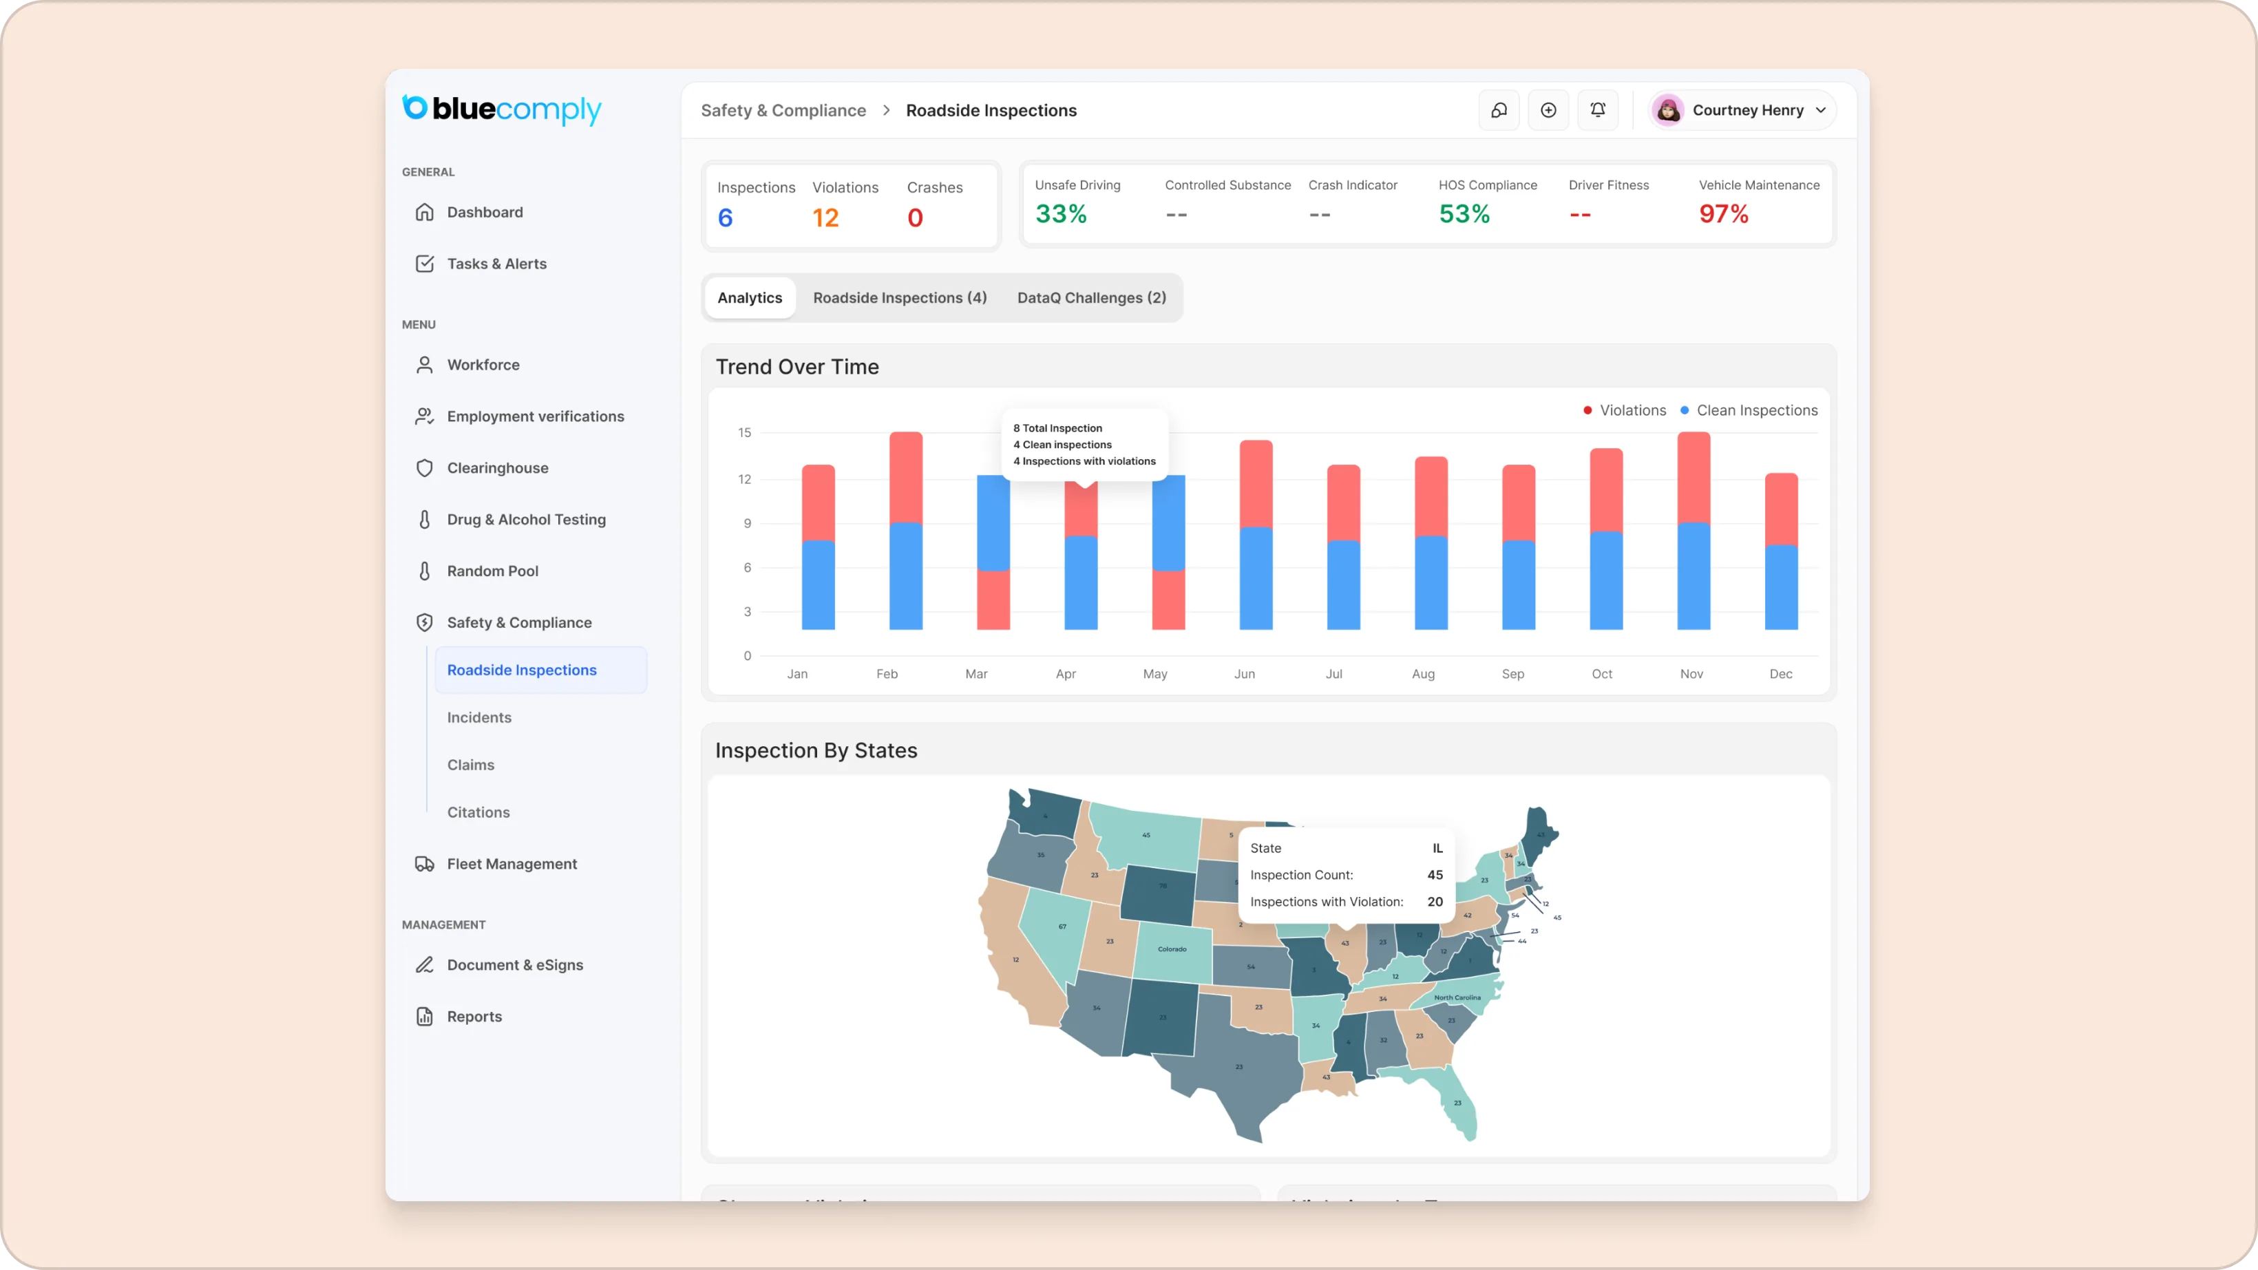2258x1270 pixels.
Task: Click Florida on the inspection map
Action: pos(1456,1102)
